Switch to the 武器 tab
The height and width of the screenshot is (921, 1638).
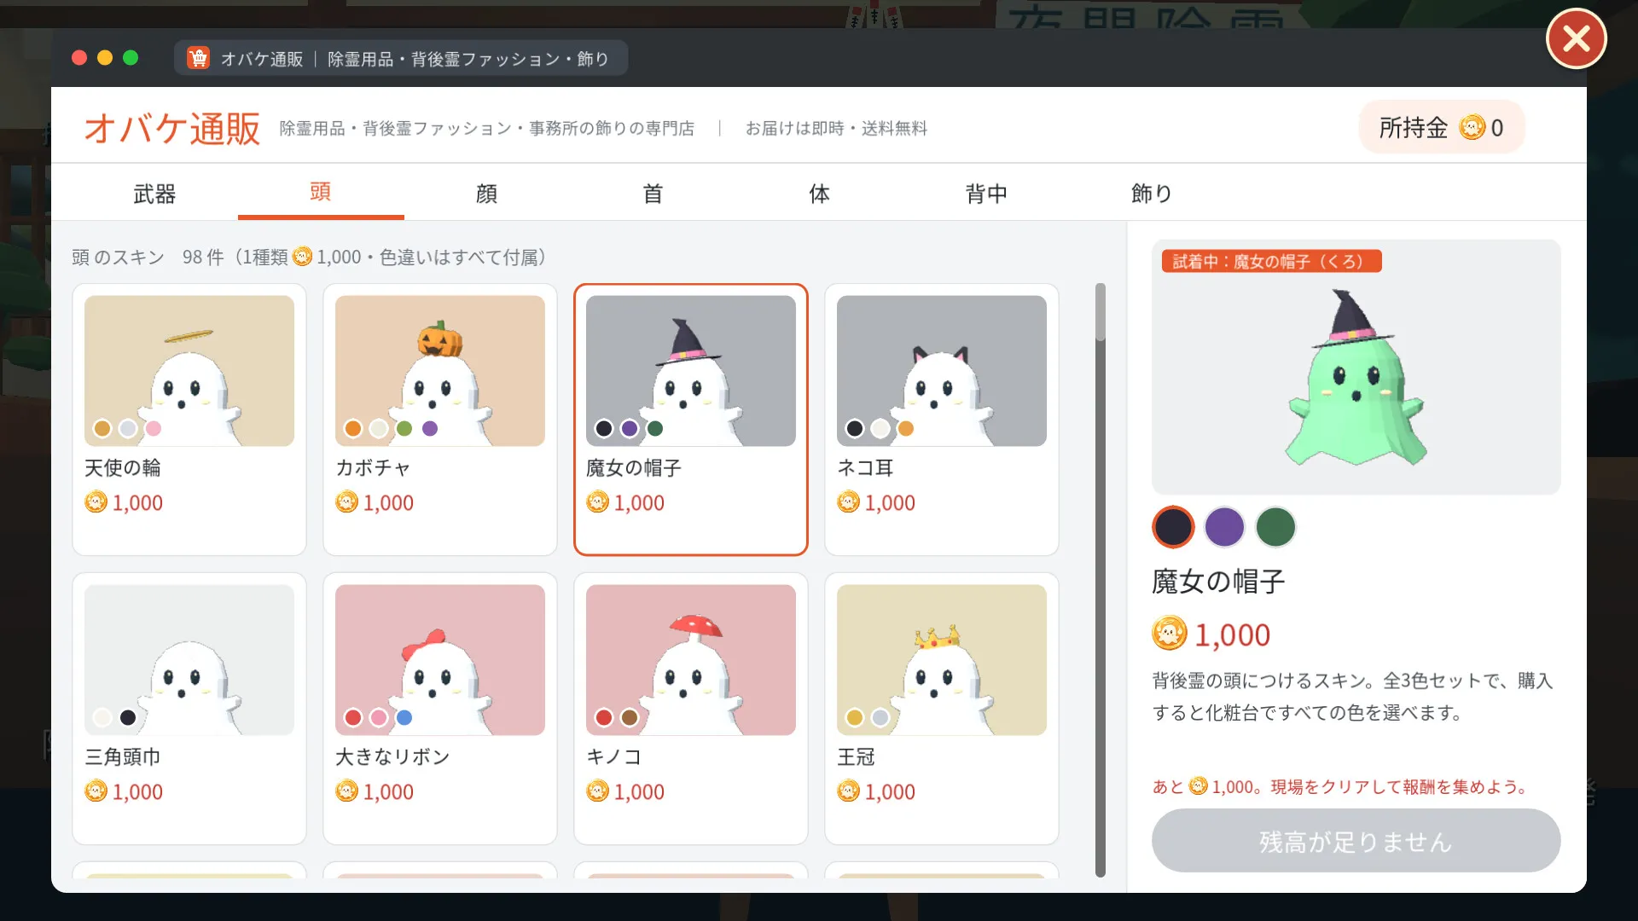154,194
